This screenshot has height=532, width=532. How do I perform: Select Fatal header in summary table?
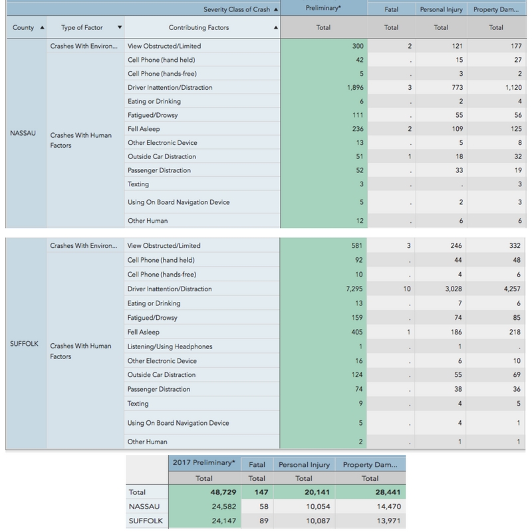tap(257, 465)
